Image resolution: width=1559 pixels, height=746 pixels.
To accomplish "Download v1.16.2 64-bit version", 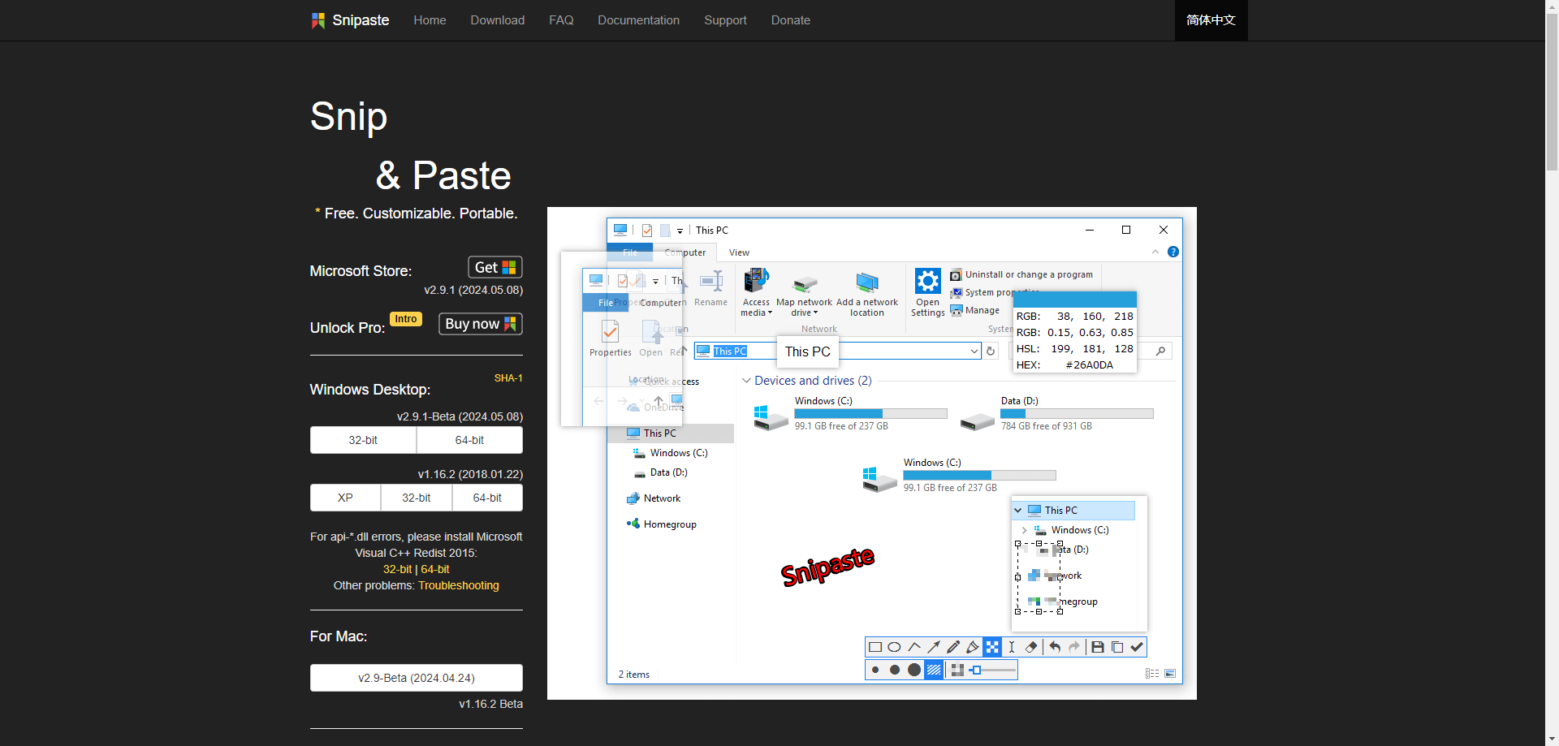I will pyautogui.click(x=487, y=498).
